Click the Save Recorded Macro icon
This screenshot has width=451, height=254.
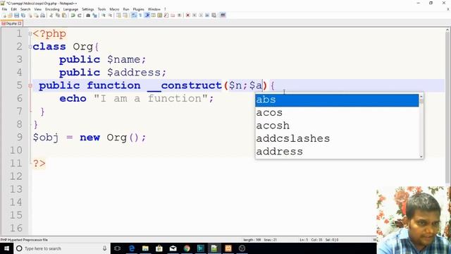point(214,16)
